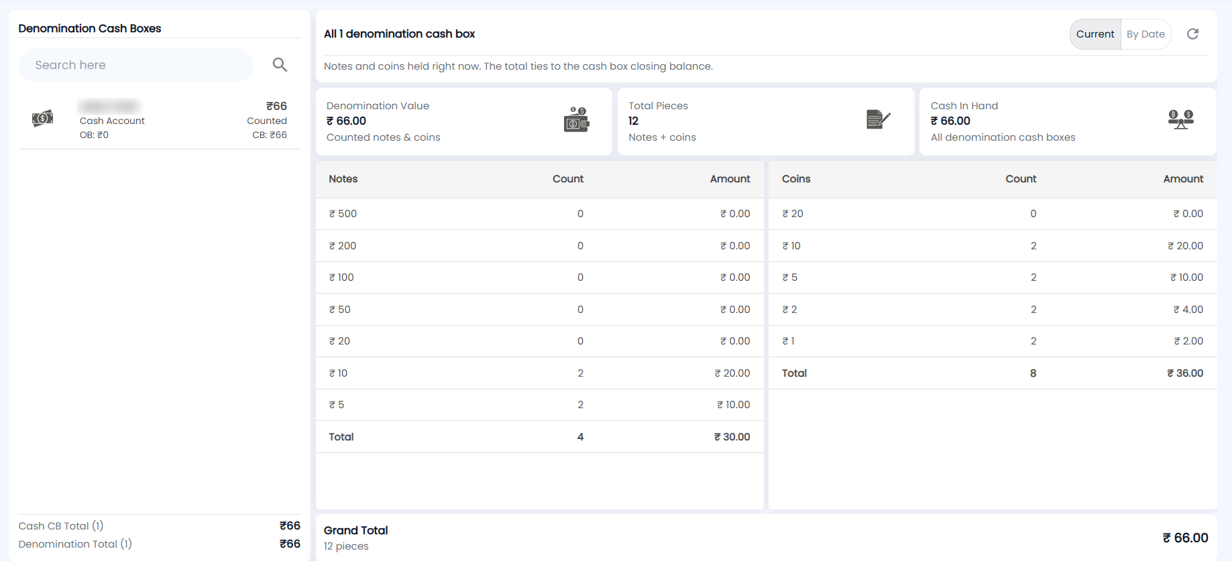Click the ₹ 200 note row

pyautogui.click(x=540, y=246)
